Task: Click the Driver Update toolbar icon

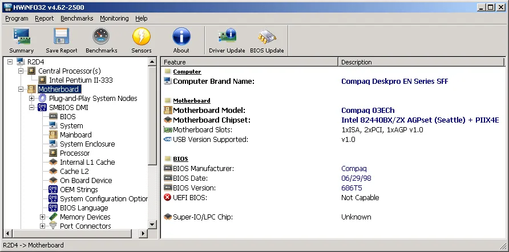Action: pyautogui.click(x=227, y=36)
